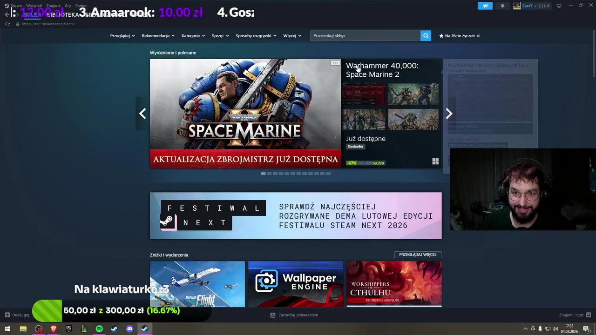Open the Worshippers of Cthulhu deal tile
This screenshot has width=596, height=335.
click(x=394, y=284)
